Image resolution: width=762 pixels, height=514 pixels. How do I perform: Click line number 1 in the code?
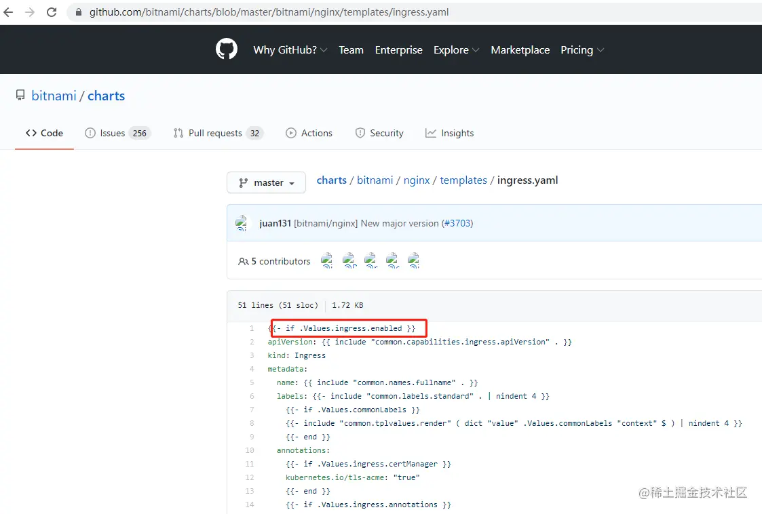pyautogui.click(x=252, y=328)
